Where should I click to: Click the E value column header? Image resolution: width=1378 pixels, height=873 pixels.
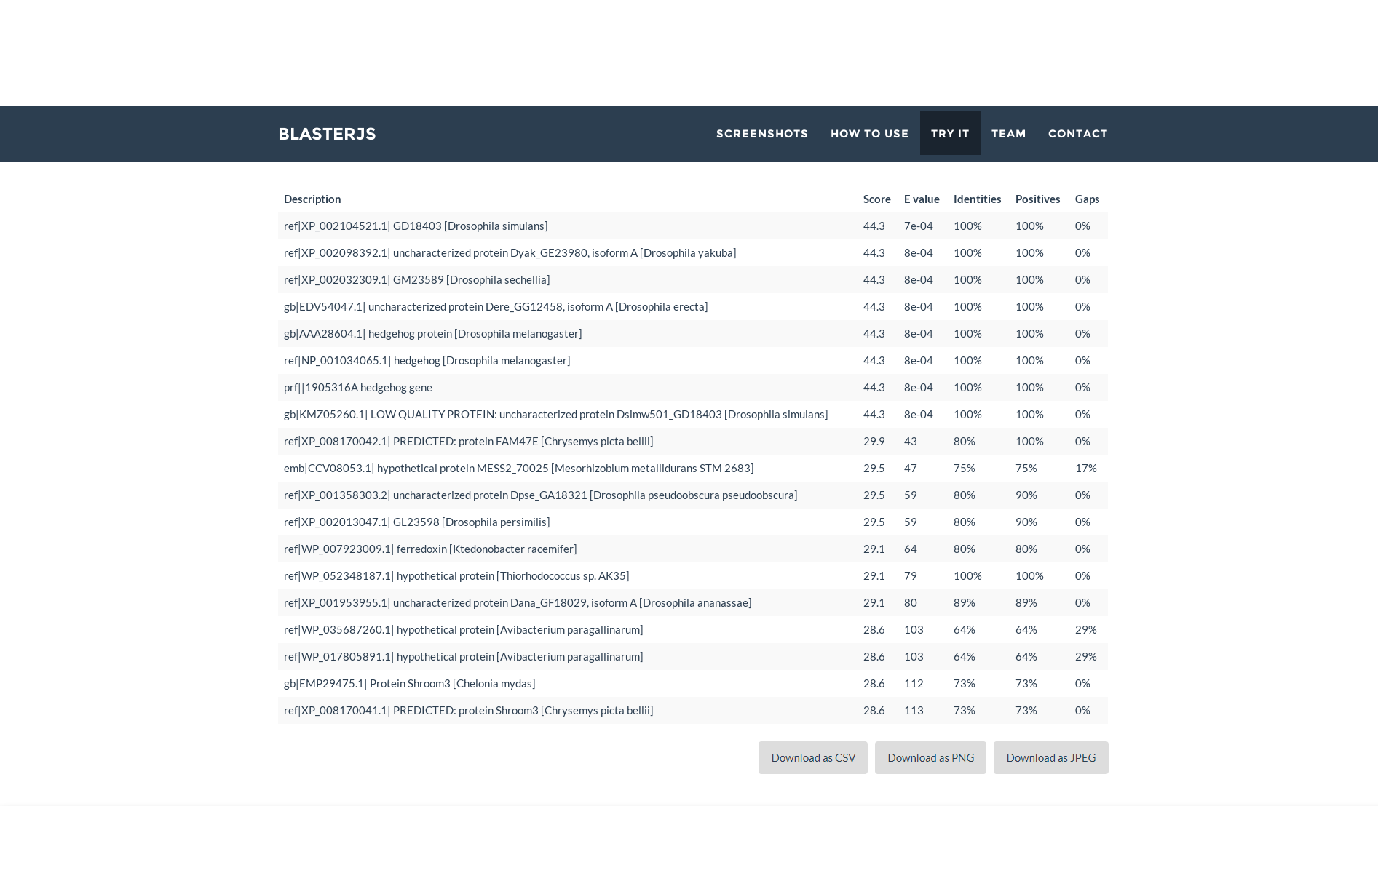pos(922,199)
